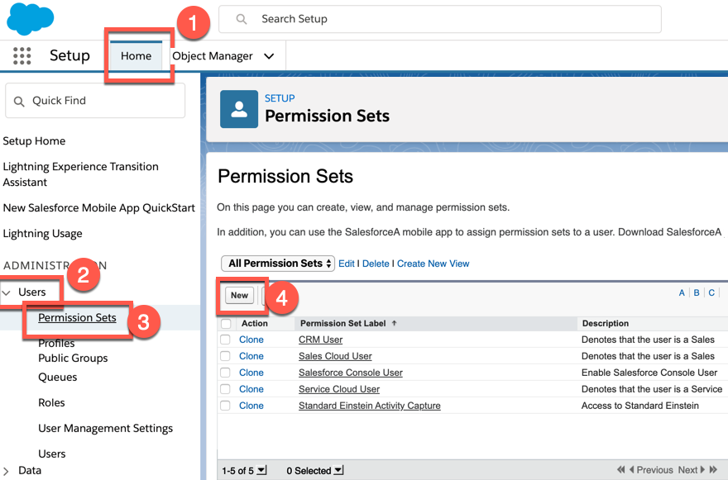This screenshot has height=480, width=728.
Task: Check the box for Sales Cloud User row
Action: [x=225, y=356]
